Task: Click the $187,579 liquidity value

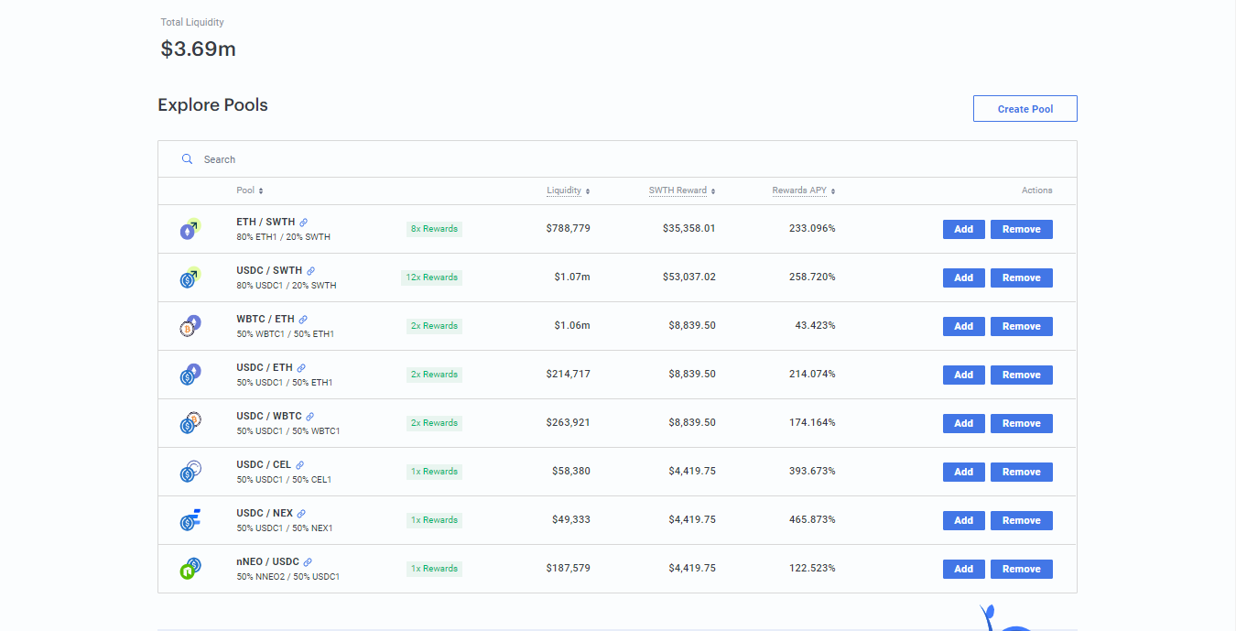Action: [x=569, y=568]
